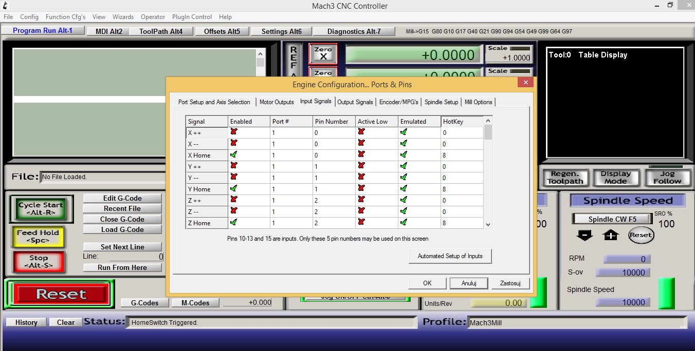Confirm dialog with OK button

[427, 283]
